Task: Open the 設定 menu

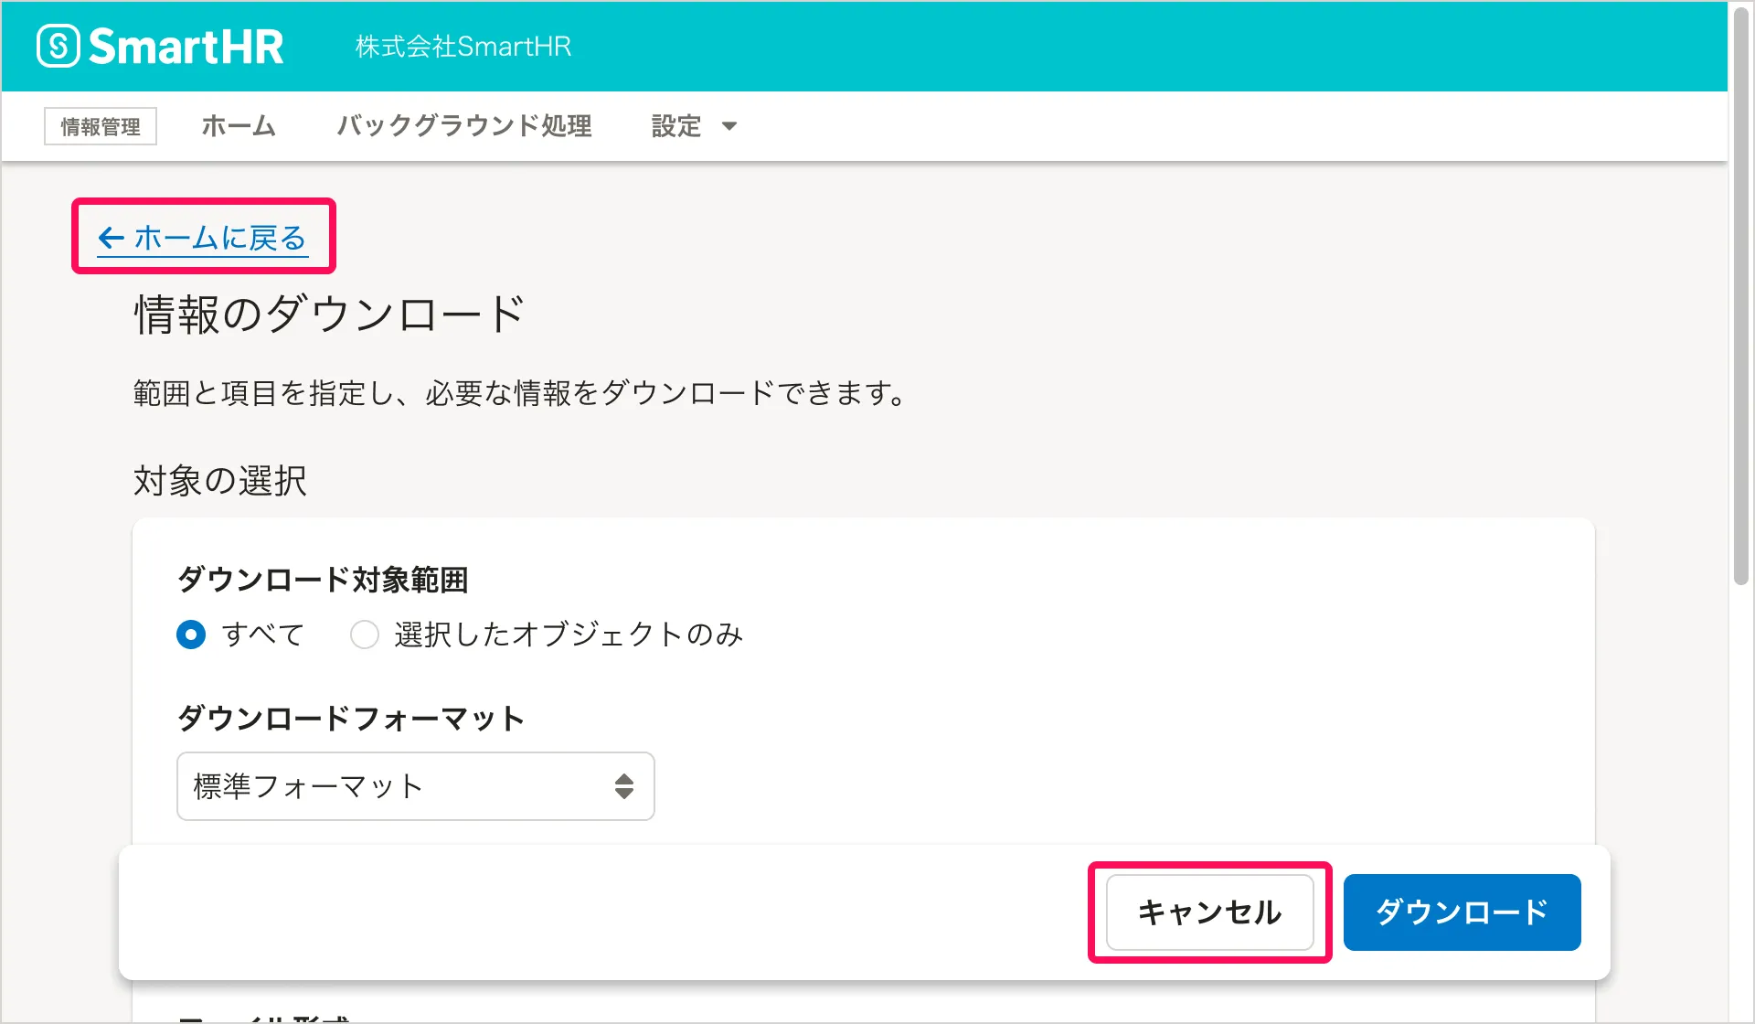Action: coord(676,126)
